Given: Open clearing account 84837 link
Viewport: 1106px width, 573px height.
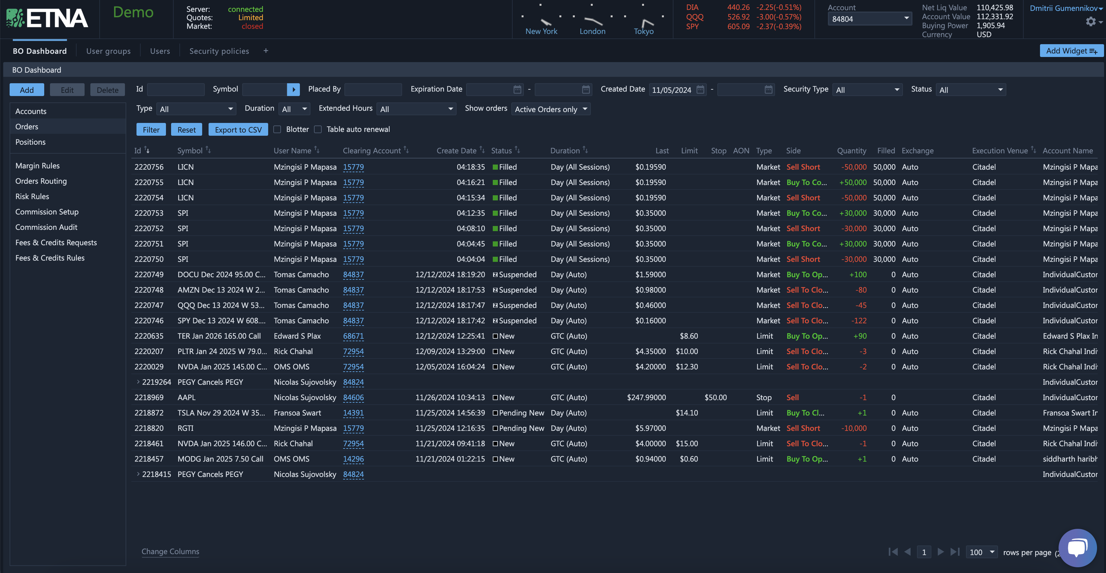Looking at the screenshot, I should [353, 274].
